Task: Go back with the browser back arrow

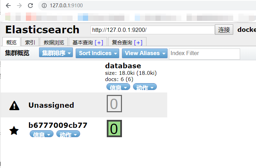Action: click(8, 6)
